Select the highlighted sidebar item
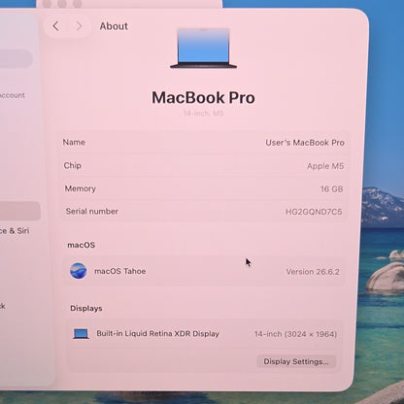Screen dimensions: 404x404 click(19, 211)
